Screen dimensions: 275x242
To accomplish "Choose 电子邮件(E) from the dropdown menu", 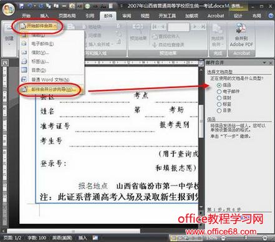I will pos(52,44).
